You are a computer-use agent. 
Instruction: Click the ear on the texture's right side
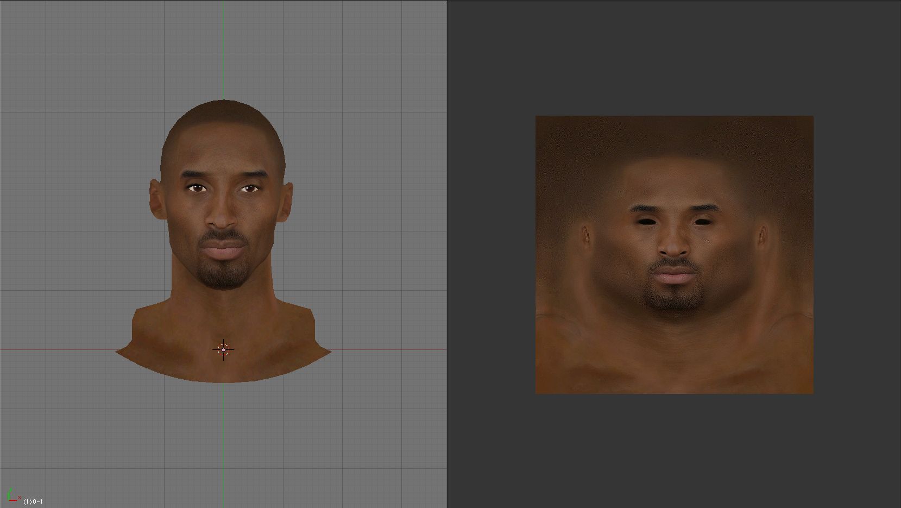[x=763, y=235]
